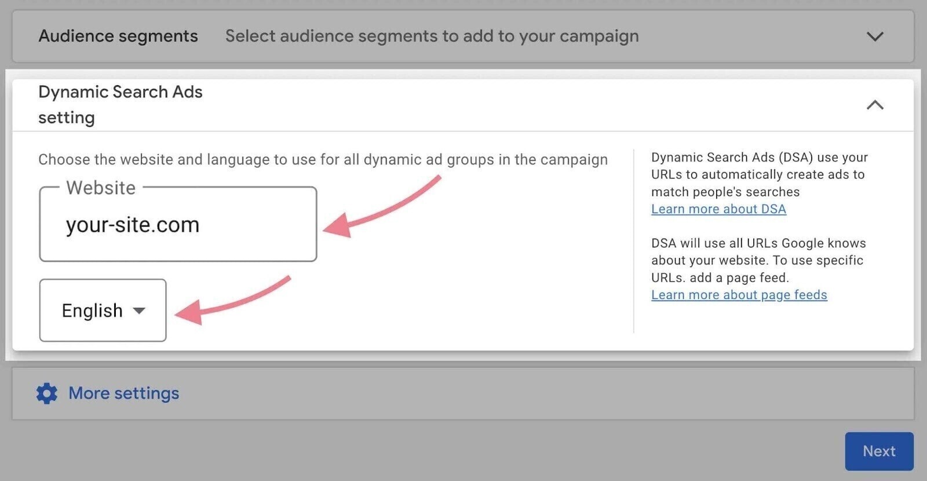Click the More settings gear icon
Screen dimensions: 927x481
point(47,393)
